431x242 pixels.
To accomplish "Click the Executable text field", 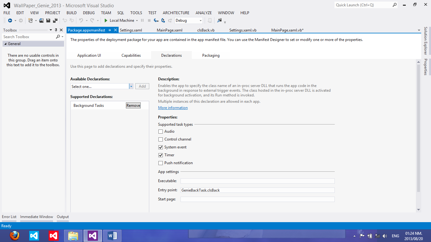I will click(x=257, y=181).
